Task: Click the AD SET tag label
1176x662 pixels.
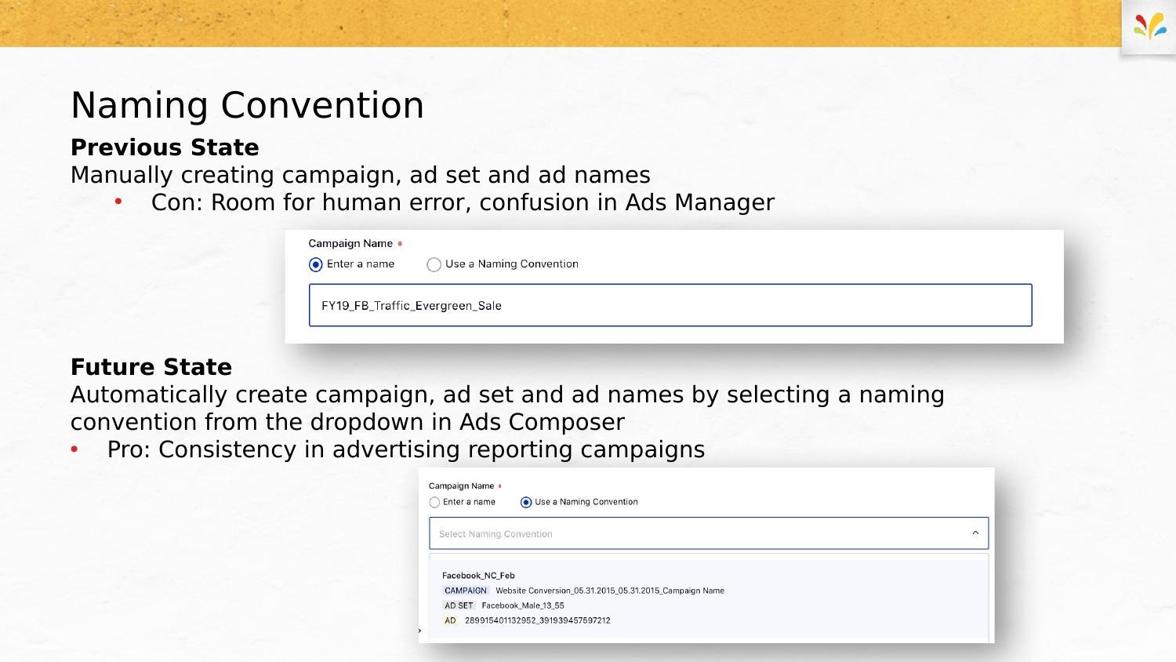Action: (459, 606)
